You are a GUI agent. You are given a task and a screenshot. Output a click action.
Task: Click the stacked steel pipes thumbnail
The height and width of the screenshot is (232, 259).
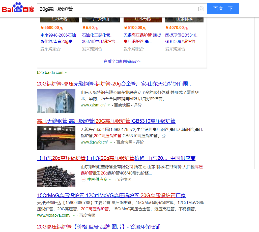(x=56, y=176)
